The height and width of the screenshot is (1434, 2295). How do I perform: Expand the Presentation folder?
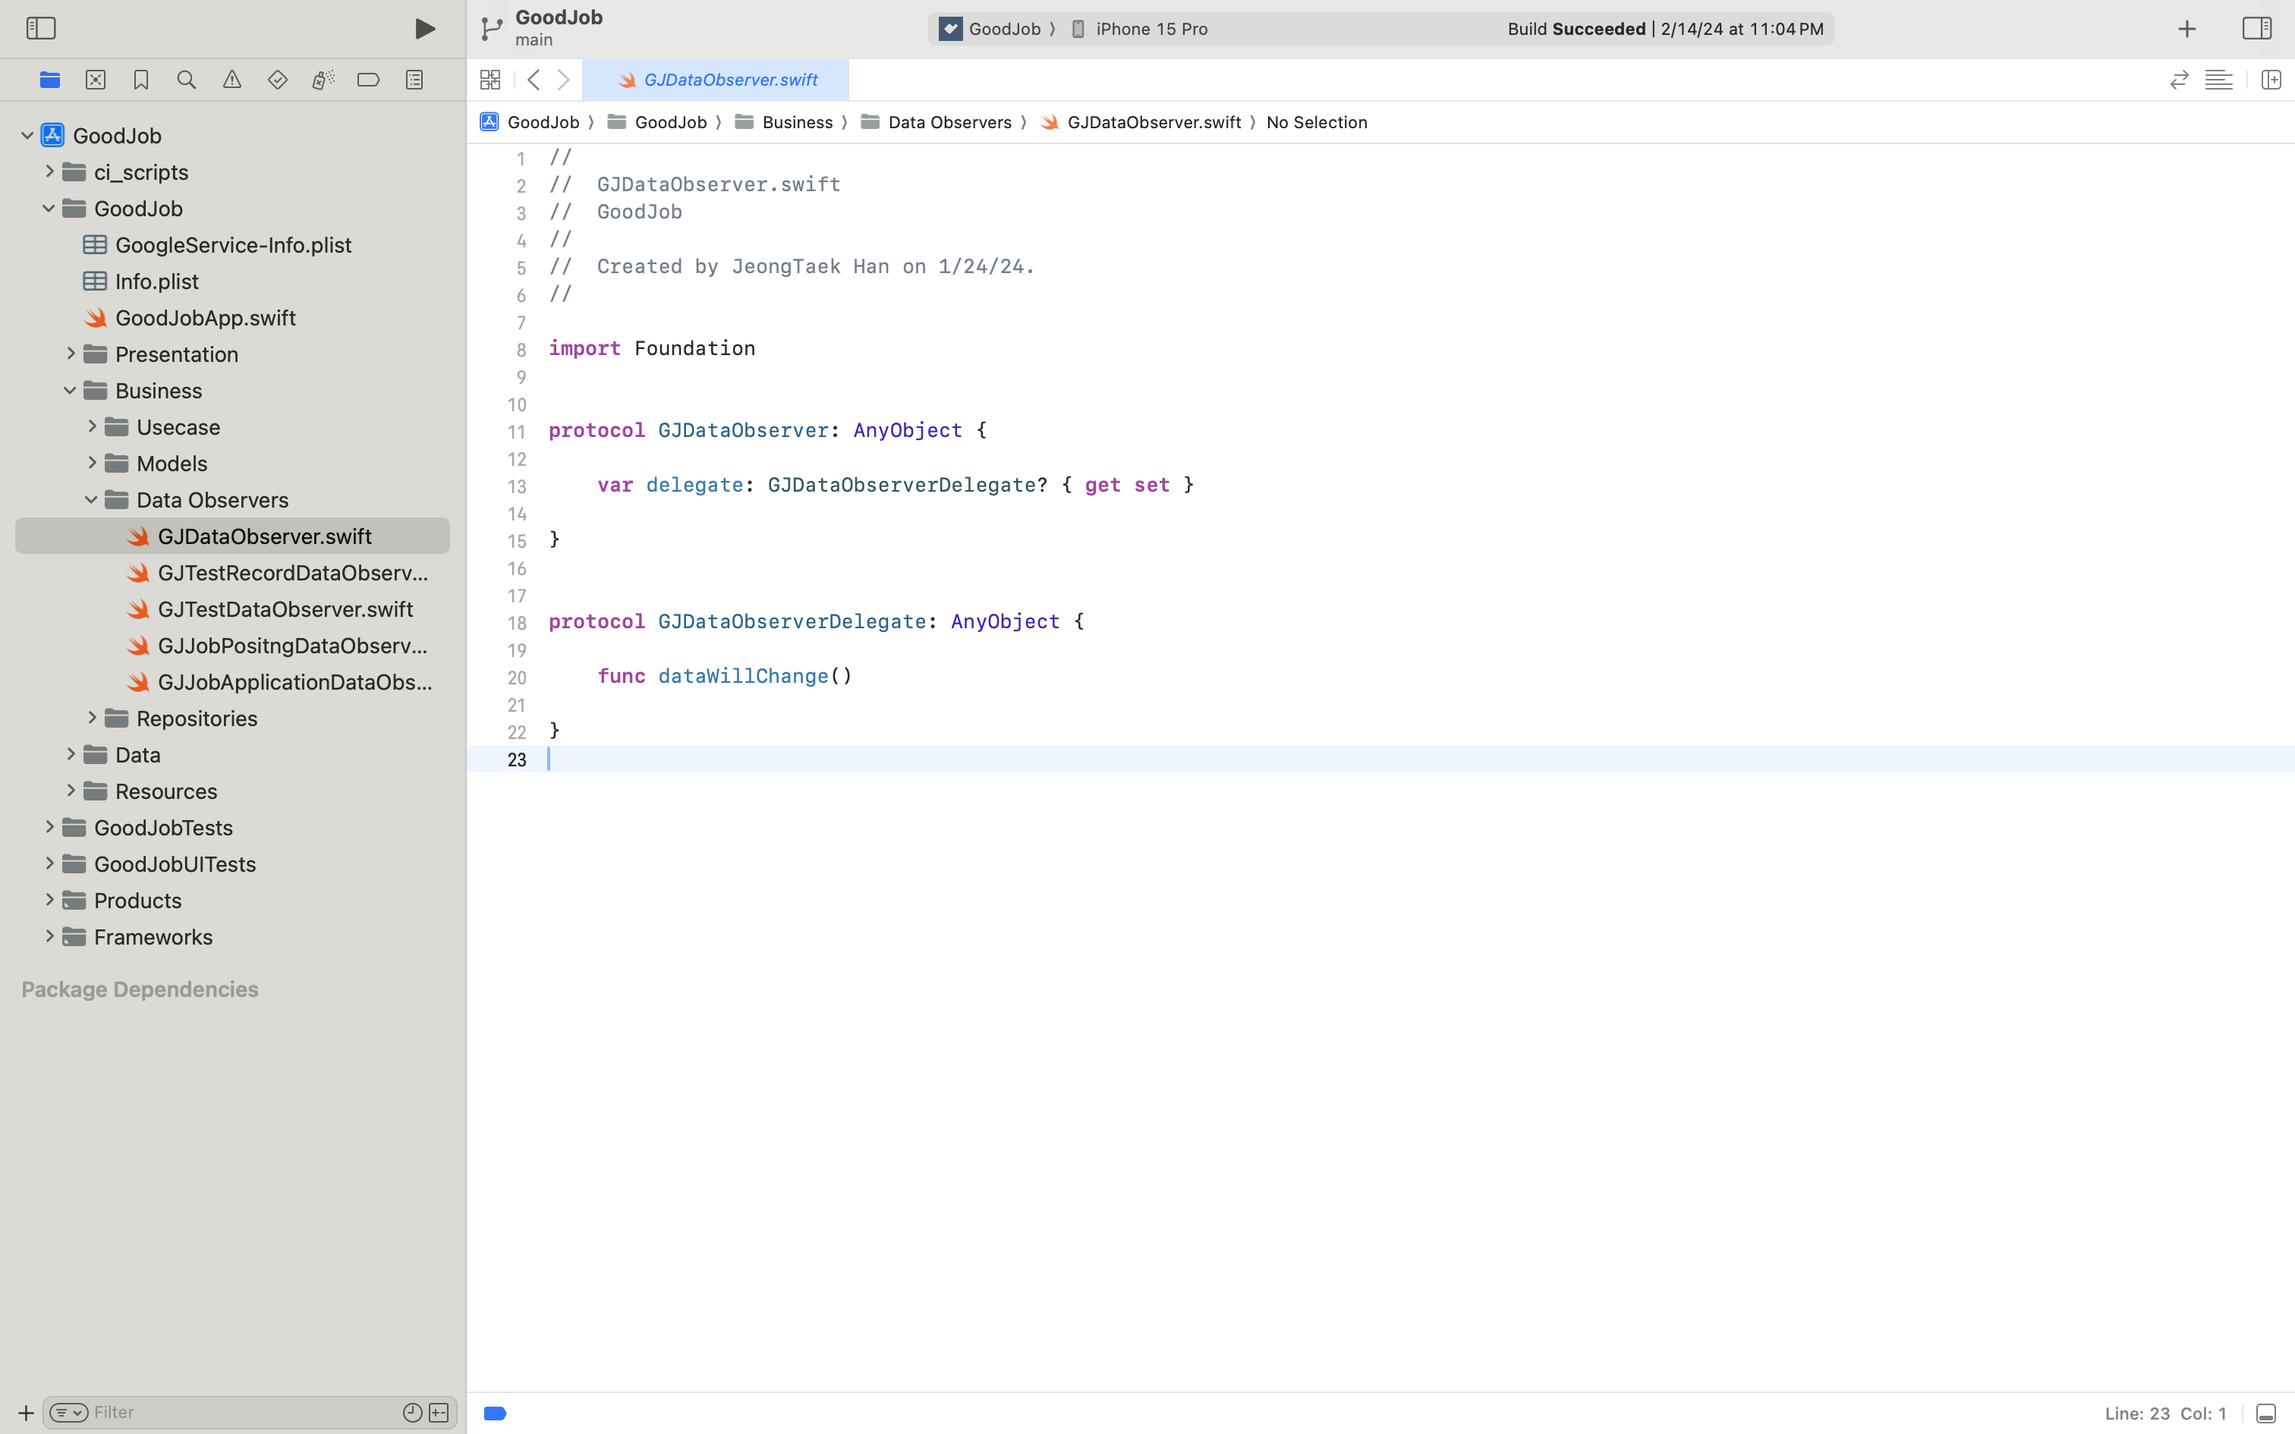[x=71, y=354]
